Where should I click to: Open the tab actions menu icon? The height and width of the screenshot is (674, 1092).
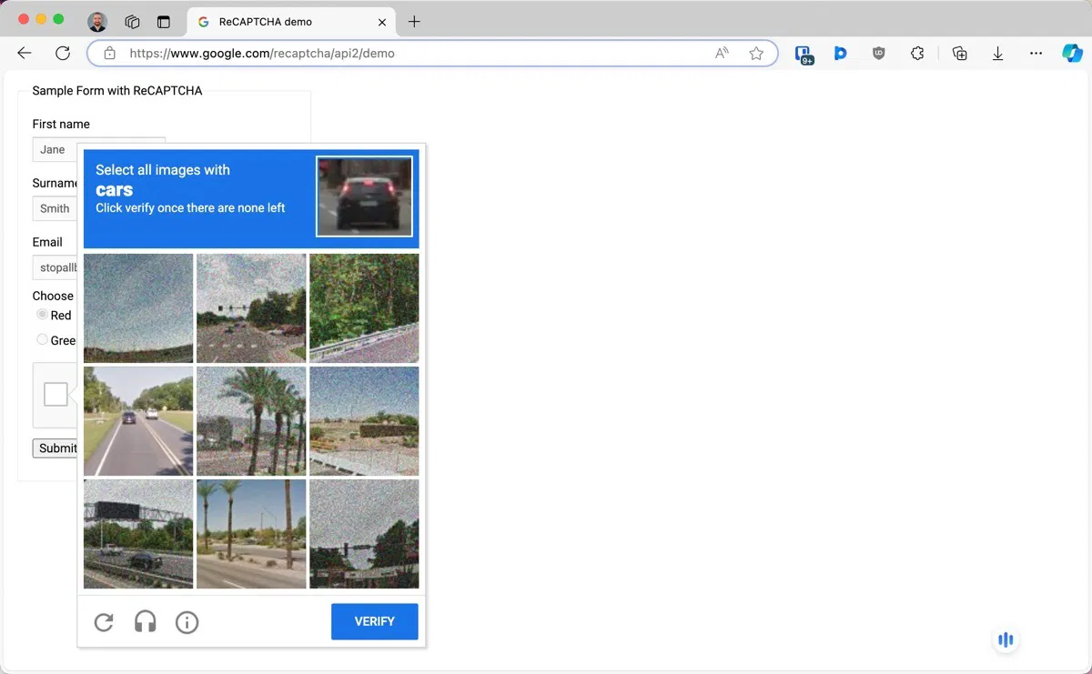click(x=164, y=22)
